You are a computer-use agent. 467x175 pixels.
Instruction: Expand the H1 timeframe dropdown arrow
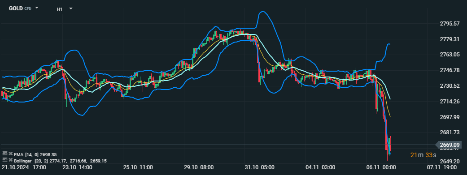point(71,9)
